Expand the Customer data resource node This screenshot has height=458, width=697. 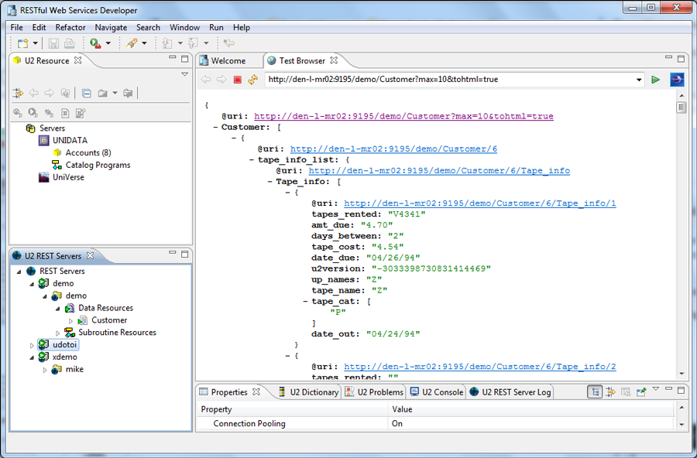tap(70, 321)
